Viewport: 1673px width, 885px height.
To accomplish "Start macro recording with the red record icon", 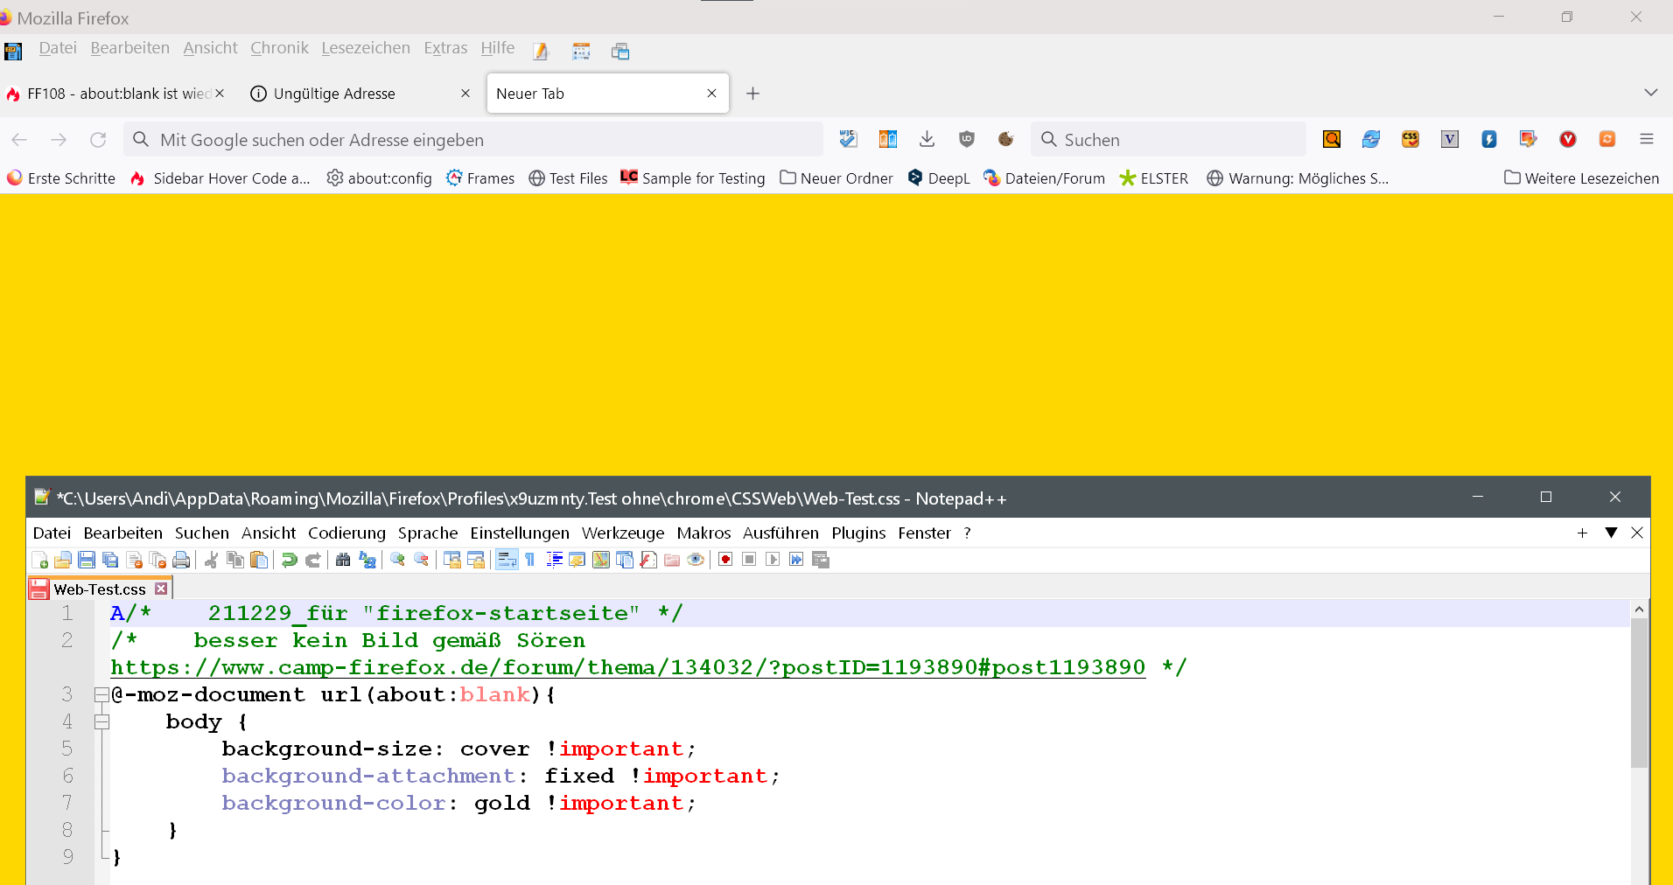I will (725, 560).
